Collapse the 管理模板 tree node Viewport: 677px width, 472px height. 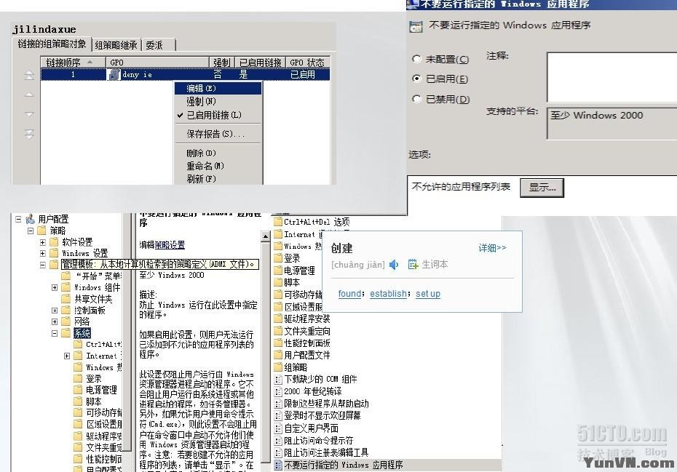[x=43, y=265]
